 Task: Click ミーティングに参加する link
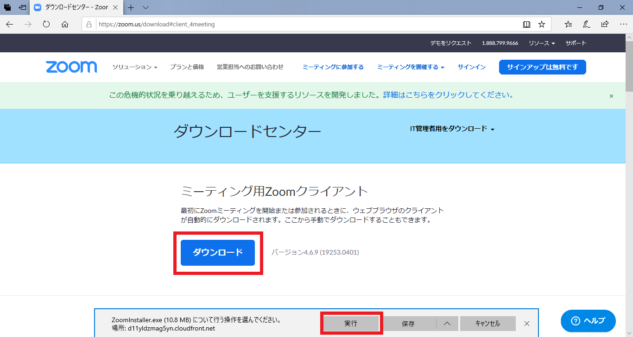tap(333, 67)
